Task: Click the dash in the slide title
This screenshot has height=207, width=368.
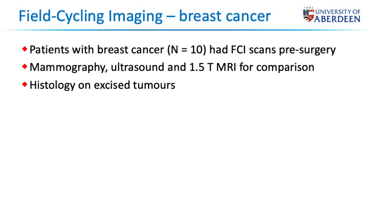Action: point(170,17)
